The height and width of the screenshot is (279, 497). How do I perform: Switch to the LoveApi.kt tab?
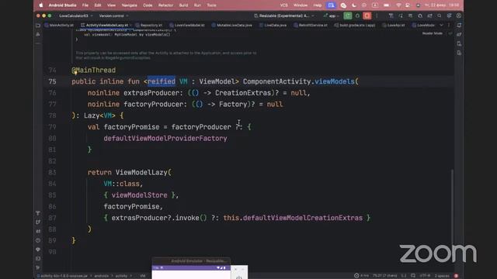[x=394, y=26]
